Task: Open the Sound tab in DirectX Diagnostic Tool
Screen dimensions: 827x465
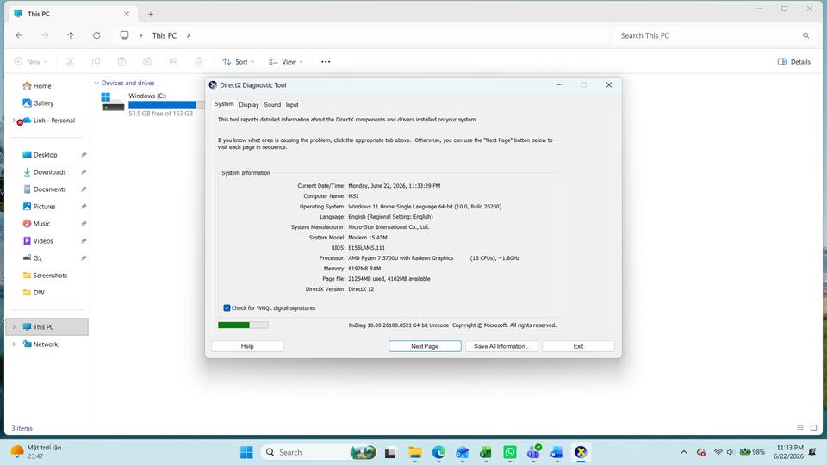Action: (272, 105)
